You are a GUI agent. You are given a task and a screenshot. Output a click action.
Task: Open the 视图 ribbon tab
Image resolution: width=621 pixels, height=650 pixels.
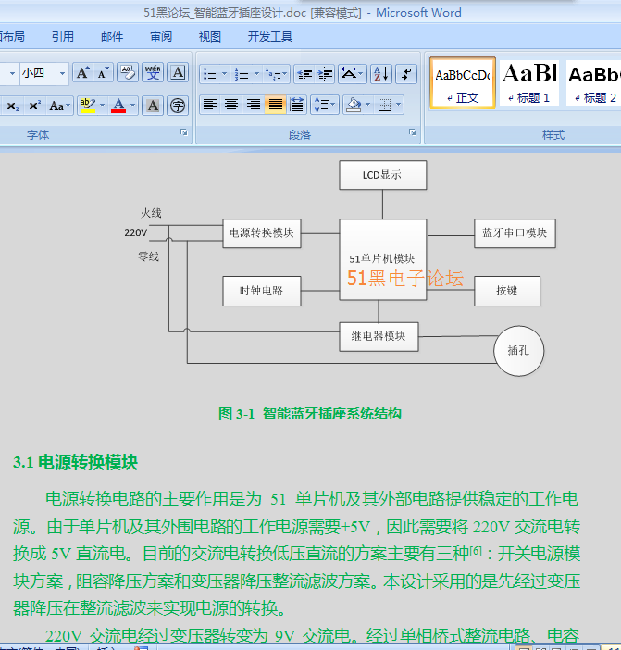coord(210,36)
